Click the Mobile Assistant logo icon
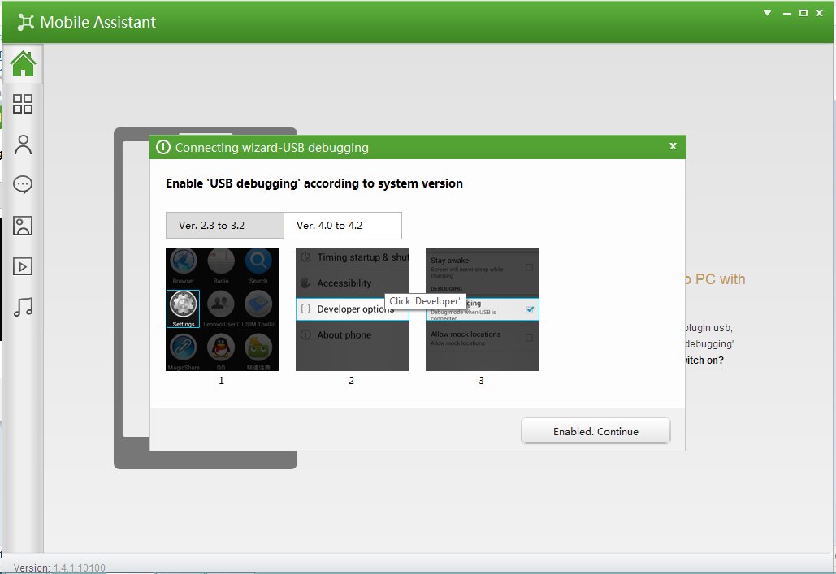Viewport: 836px width, 574px height. [x=26, y=22]
